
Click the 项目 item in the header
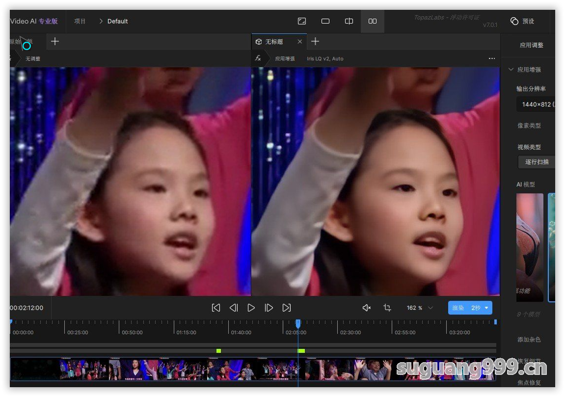click(x=80, y=21)
